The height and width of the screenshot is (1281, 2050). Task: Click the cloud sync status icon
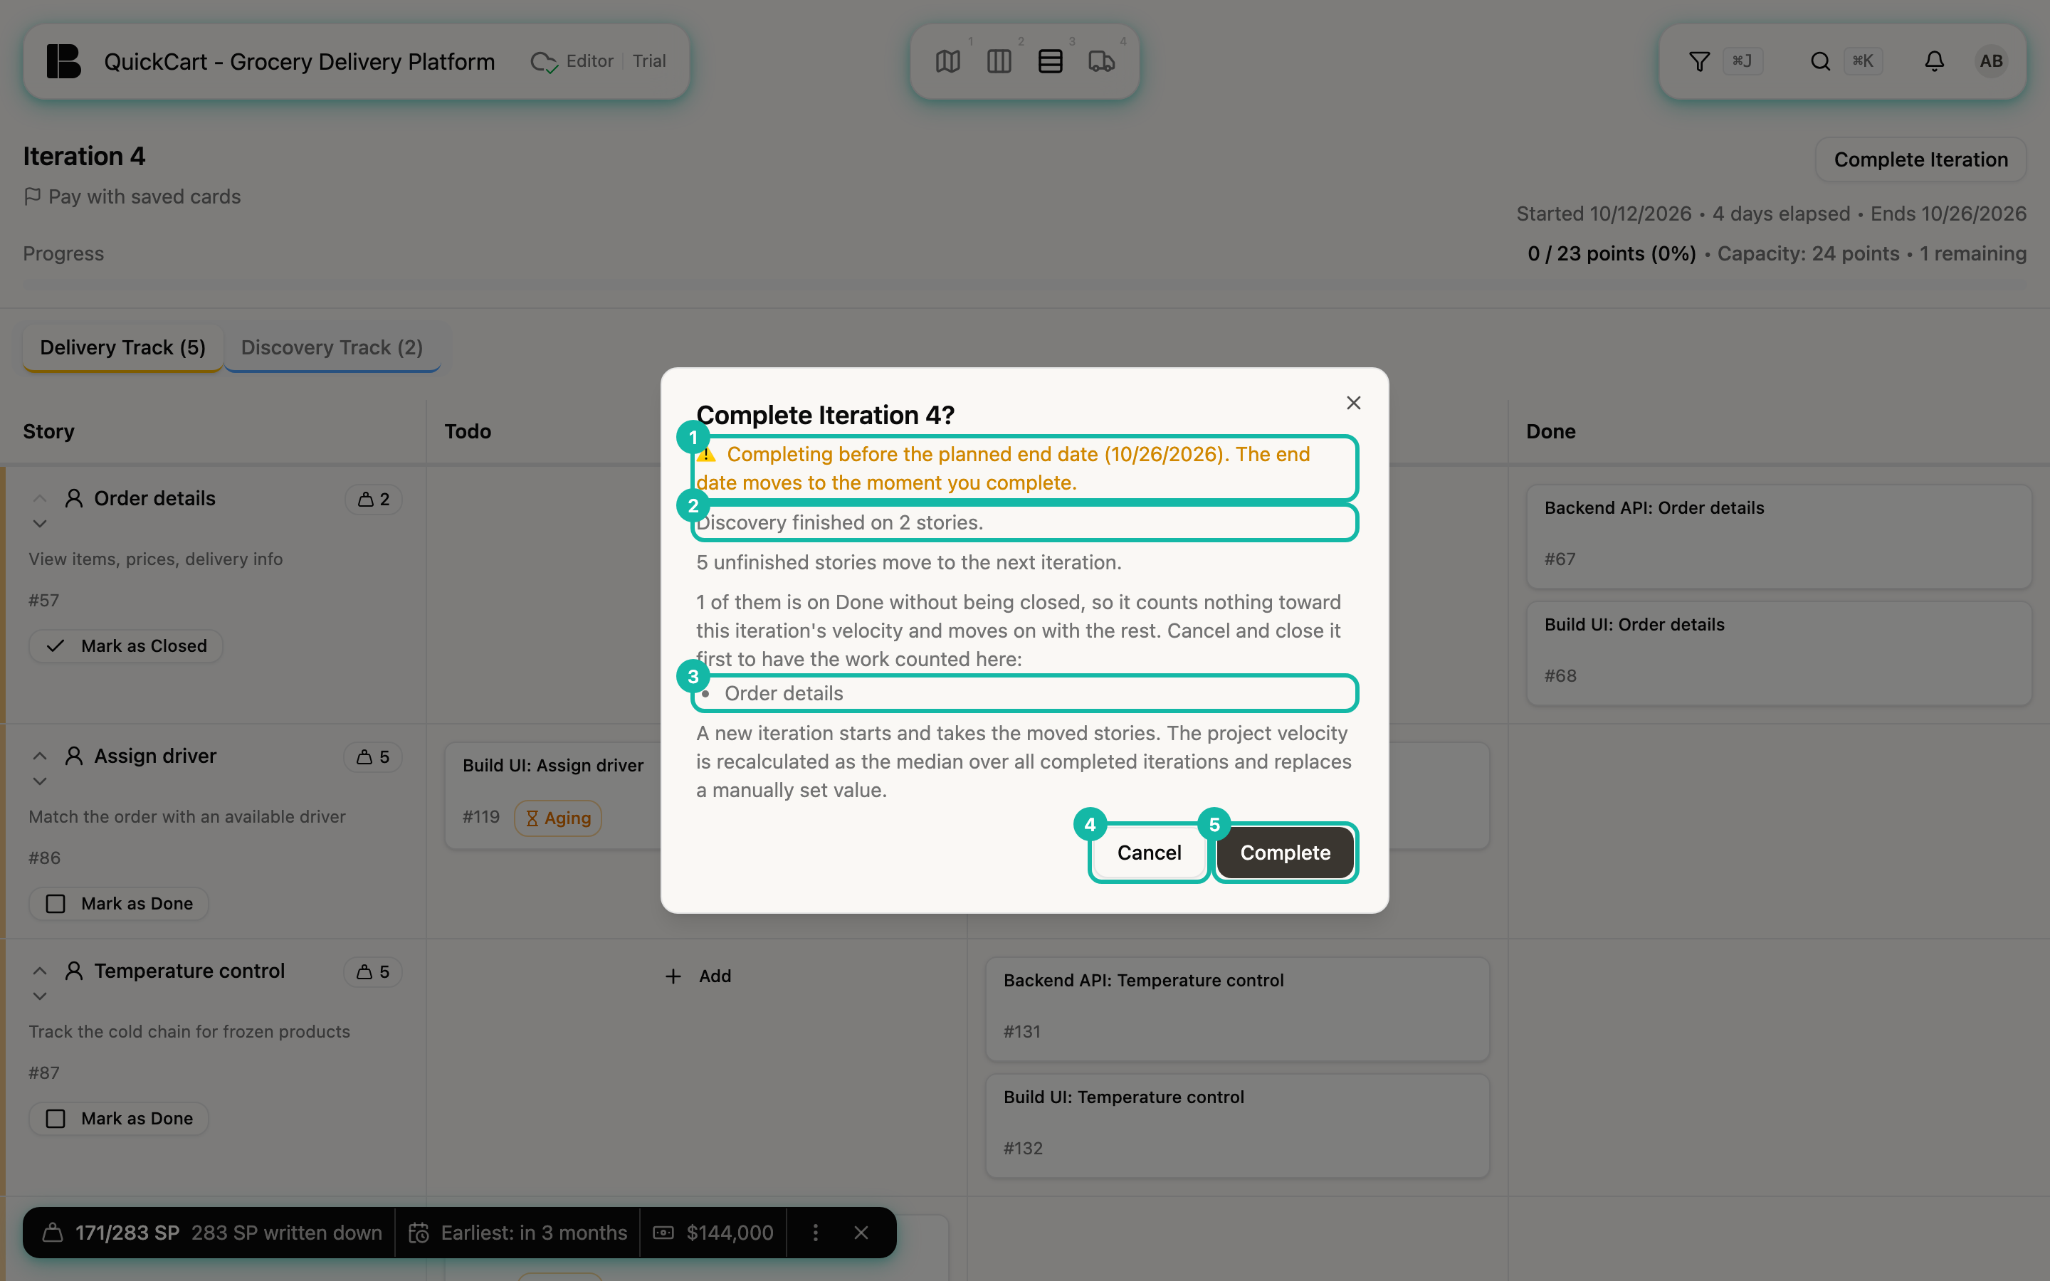tap(544, 62)
